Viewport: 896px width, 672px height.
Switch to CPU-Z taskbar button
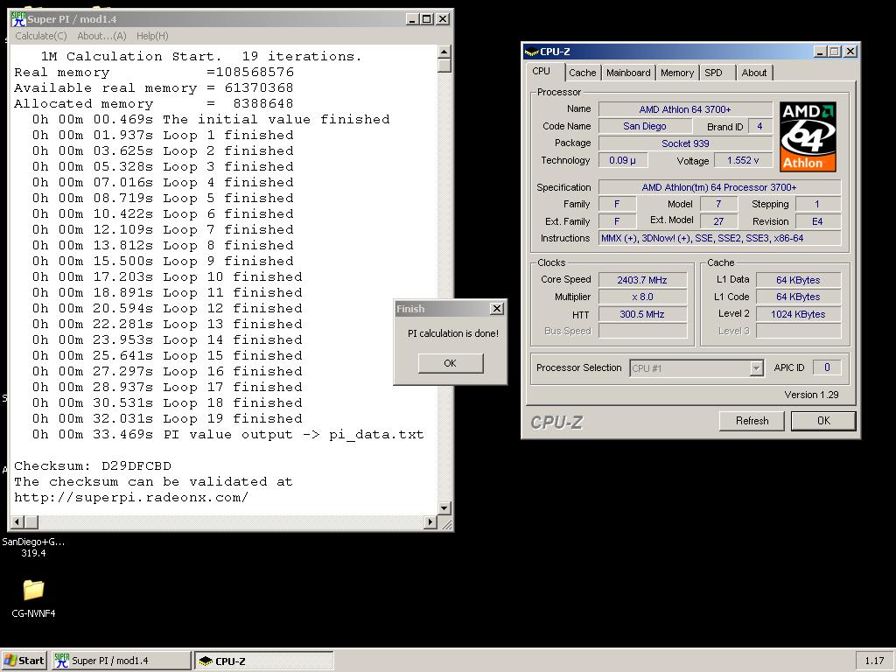point(264,661)
